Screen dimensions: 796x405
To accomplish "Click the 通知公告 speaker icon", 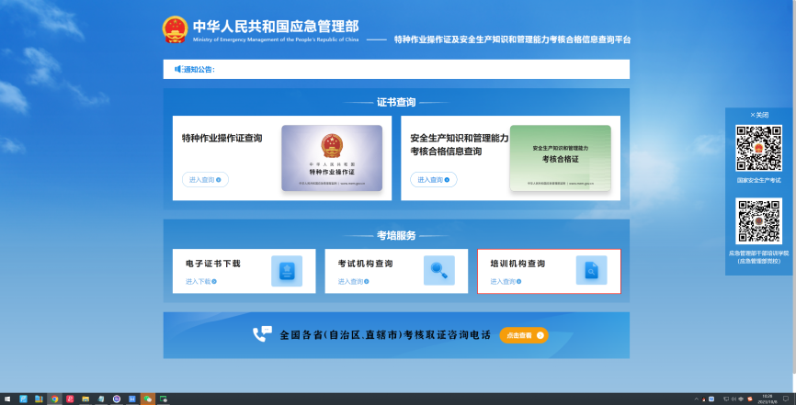I will pyautogui.click(x=178, y=69).
